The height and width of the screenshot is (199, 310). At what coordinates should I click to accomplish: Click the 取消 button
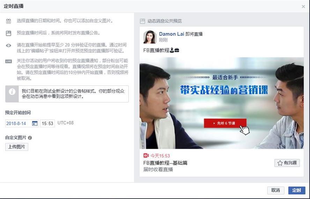click(x=275, y=190)
